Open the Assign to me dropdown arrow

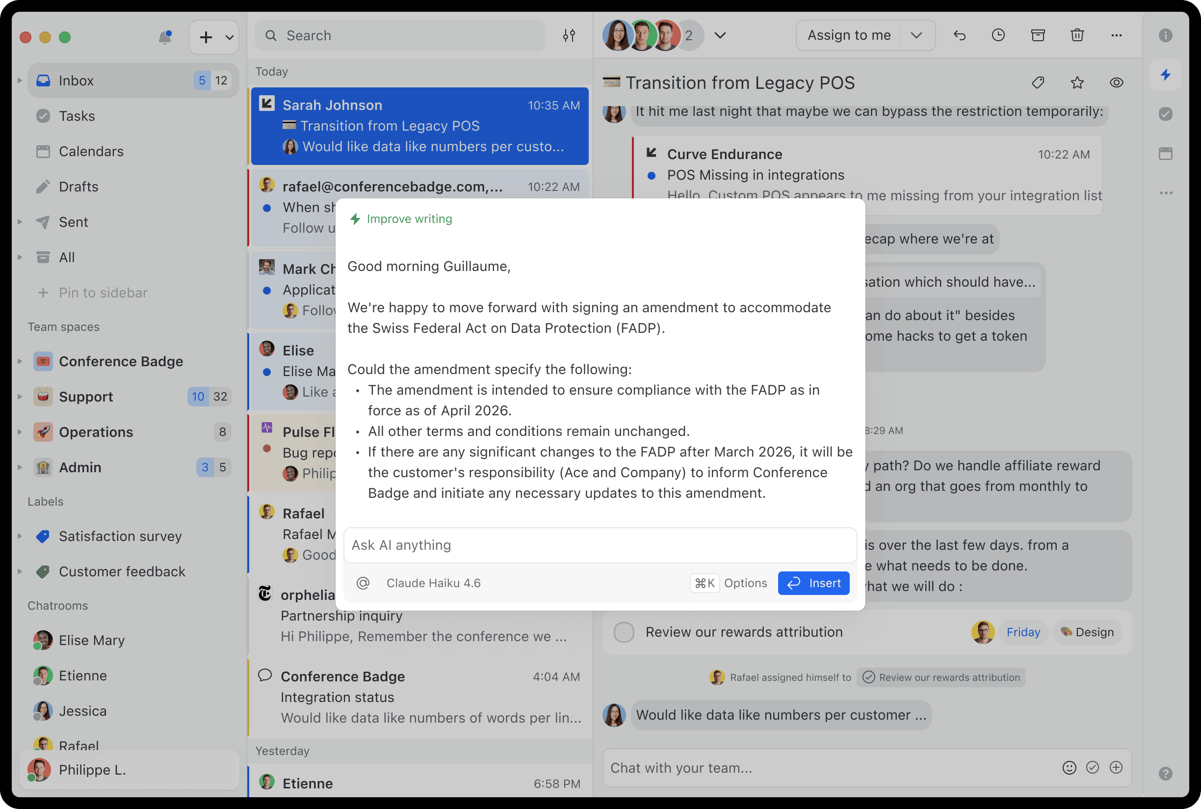(916, 36)
